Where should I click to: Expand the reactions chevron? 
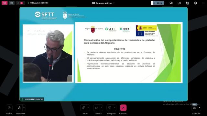pos(24,108)
